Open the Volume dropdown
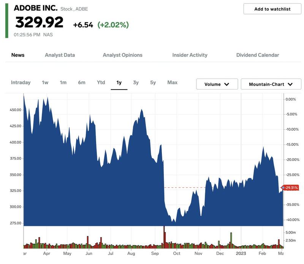This screenshot has width=304, height=264. click(217, 84)
